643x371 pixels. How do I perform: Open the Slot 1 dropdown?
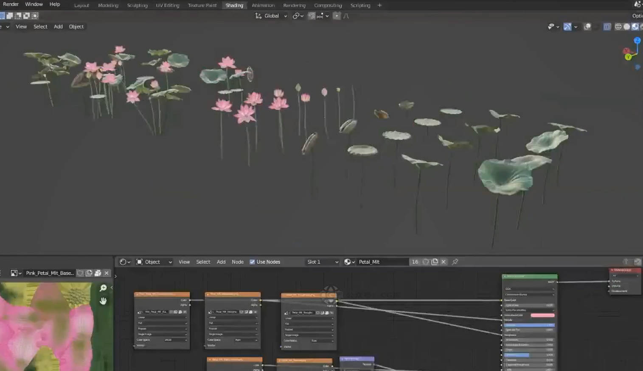[322, 262]
